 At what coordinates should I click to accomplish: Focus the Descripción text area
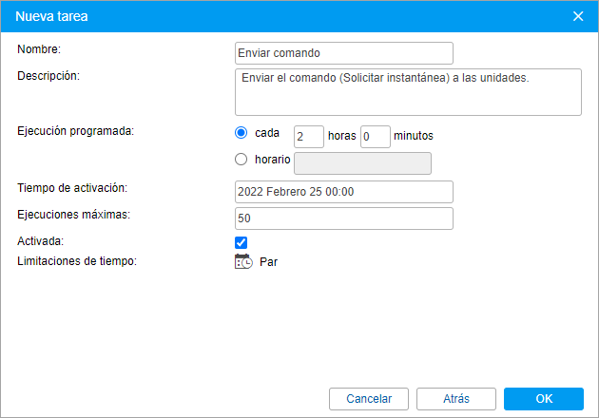point(407,91)
